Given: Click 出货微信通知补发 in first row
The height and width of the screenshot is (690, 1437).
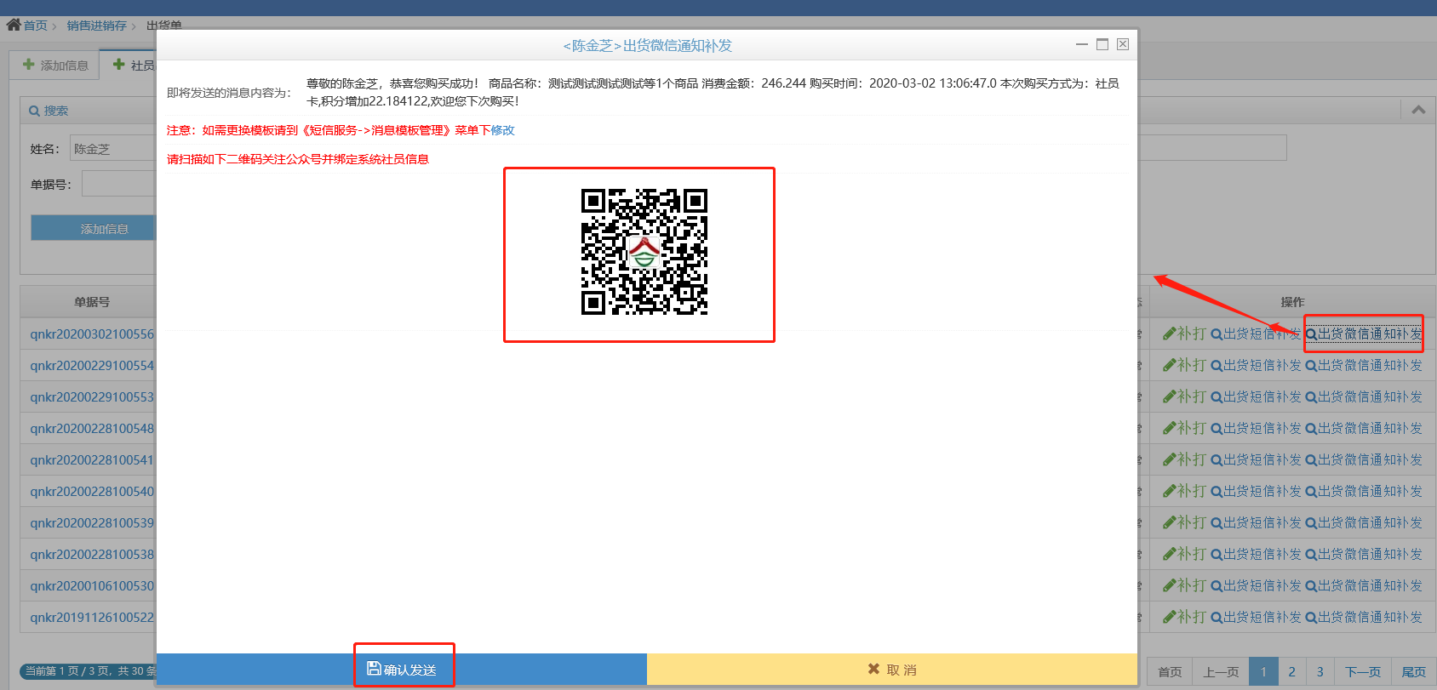Looking at the screenshot, I should tap(1364, 334).
